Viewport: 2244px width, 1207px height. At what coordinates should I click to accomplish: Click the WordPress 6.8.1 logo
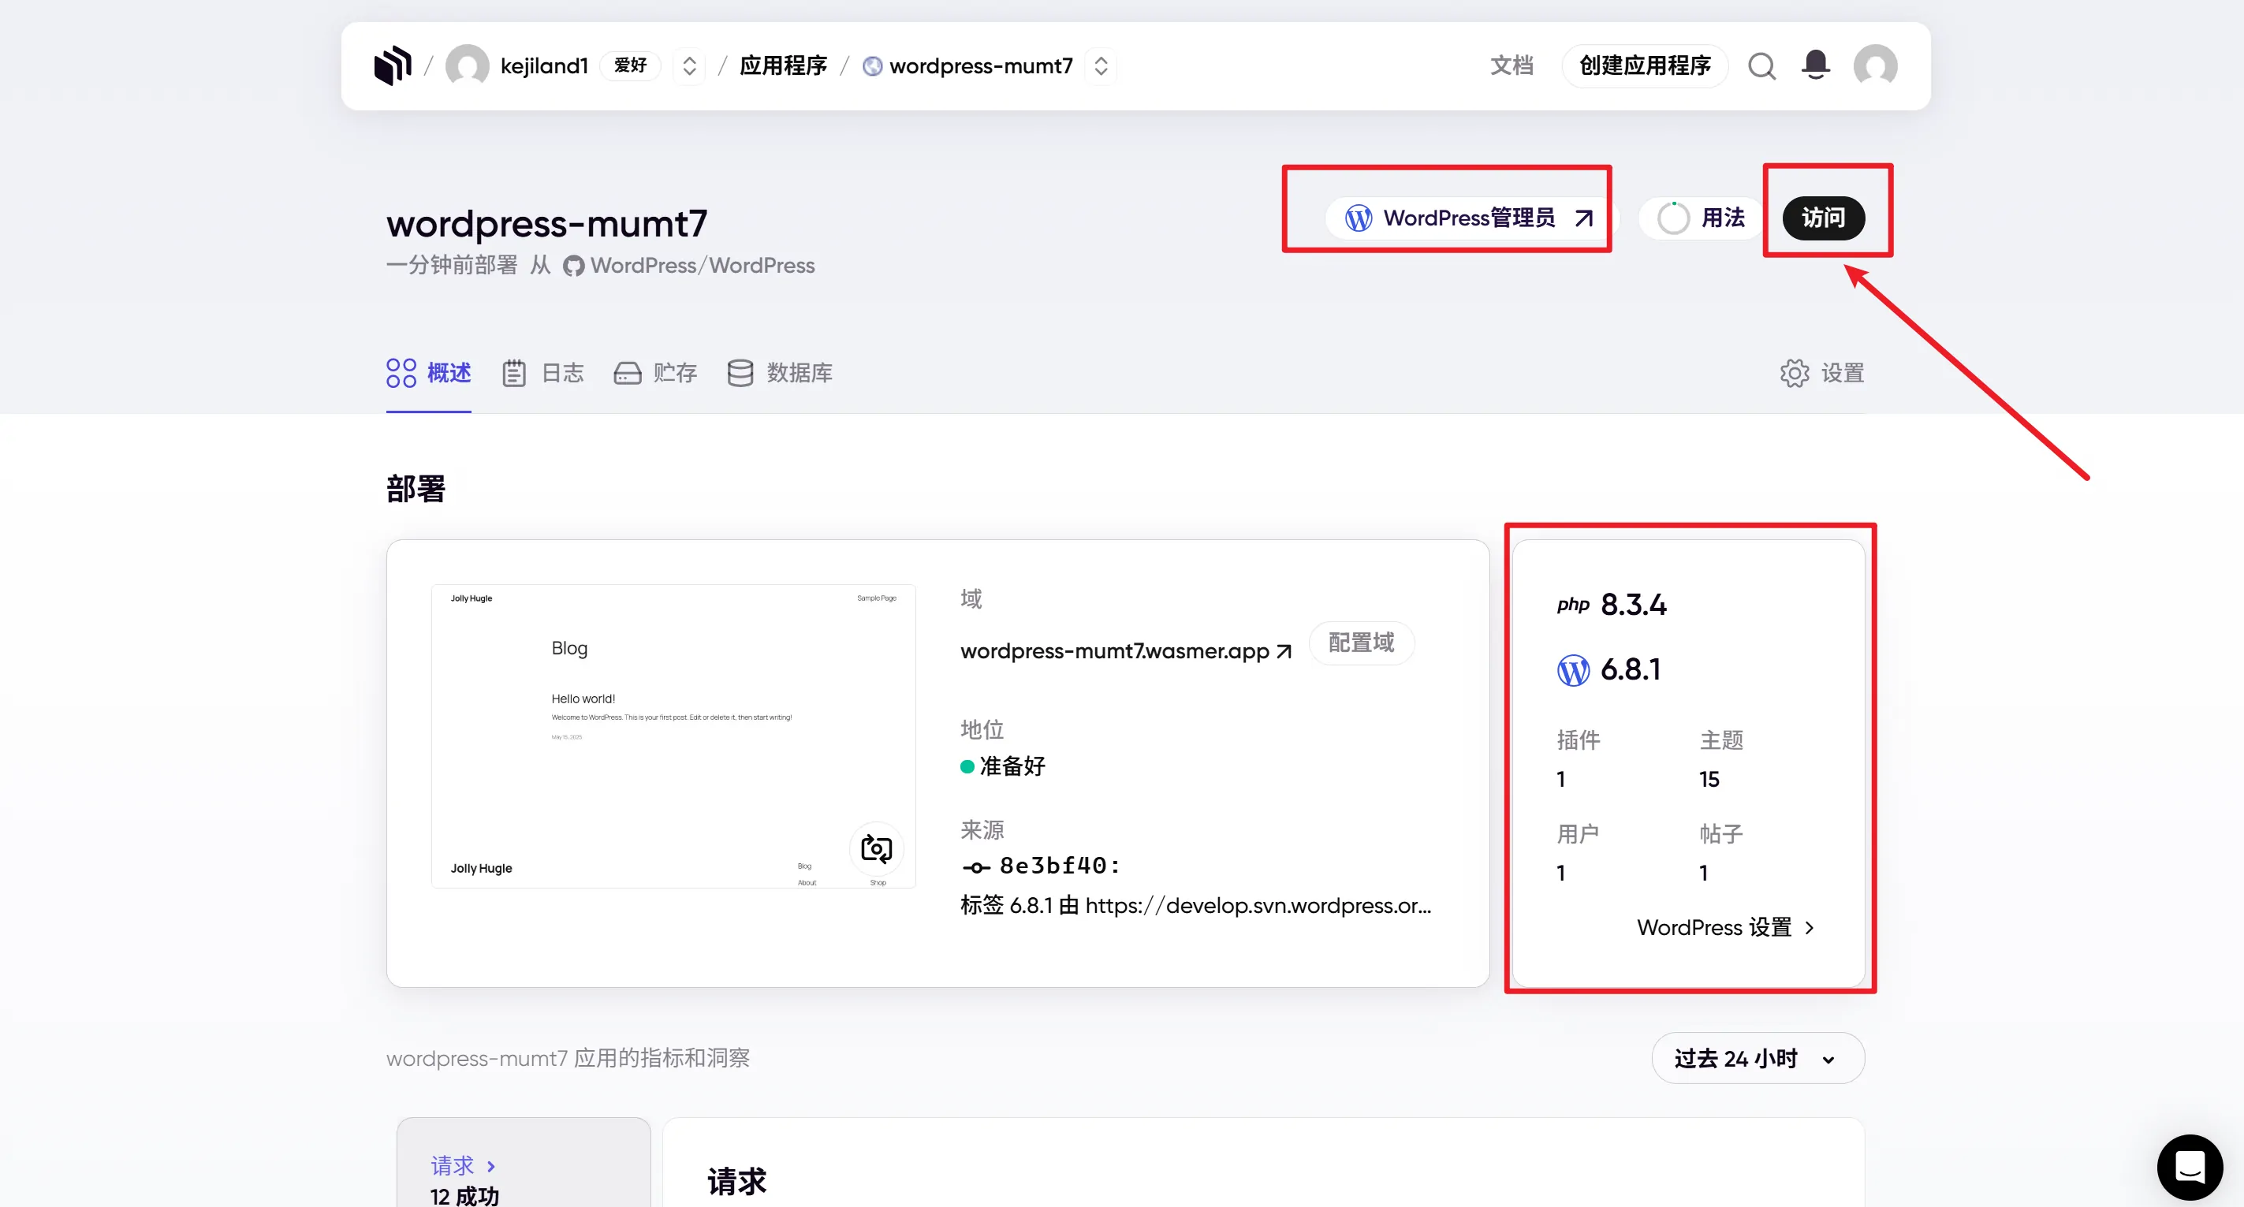coord(1572,669)
